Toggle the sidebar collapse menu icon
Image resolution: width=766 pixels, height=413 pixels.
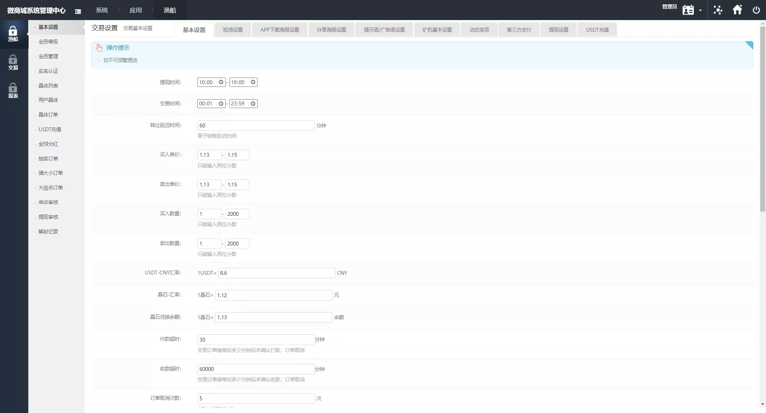point(78,11)
